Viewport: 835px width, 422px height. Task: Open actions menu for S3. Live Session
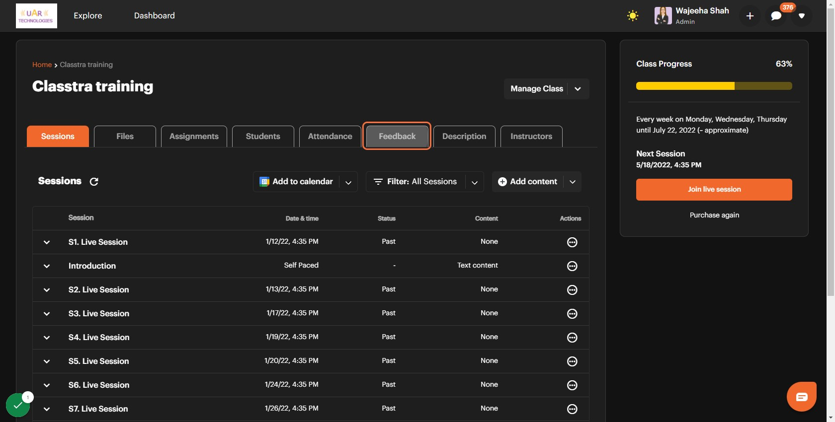572,314
